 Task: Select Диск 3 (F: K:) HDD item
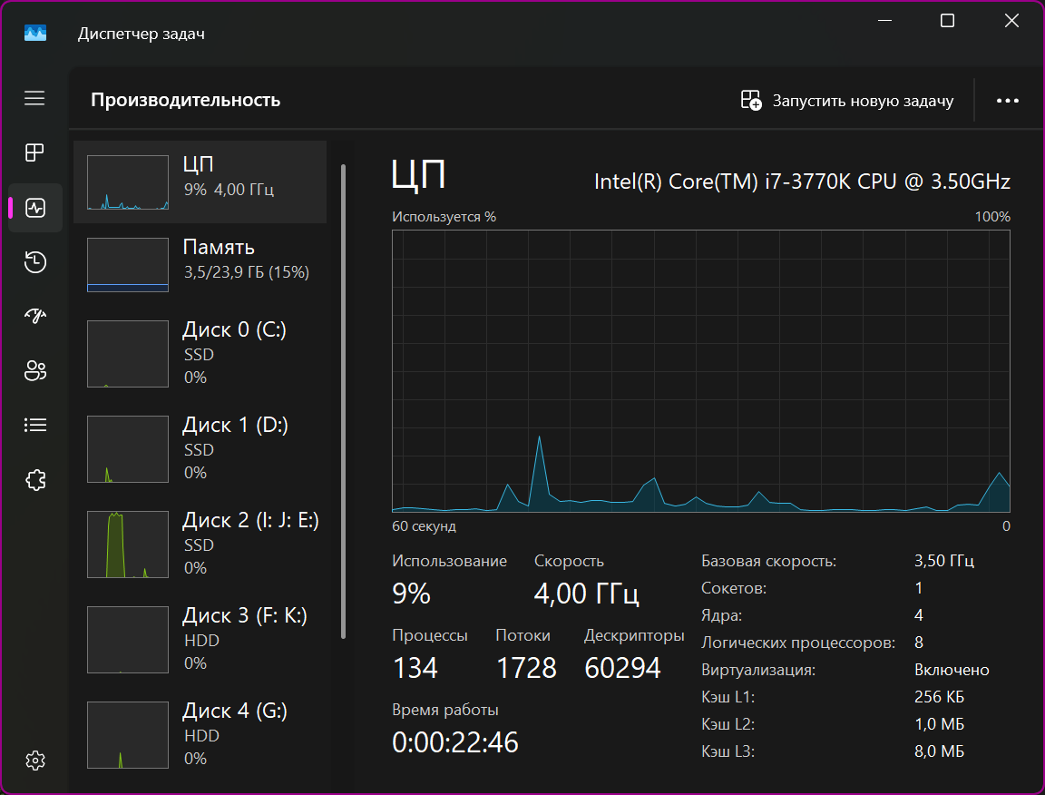200,639
